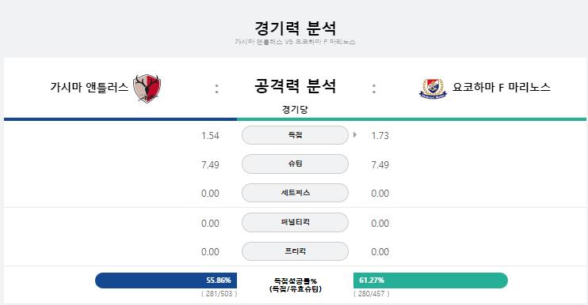Screen dimensions: 588x305
Task: Click the 경기력 분석 page title
Action: pyautogui.click(x=295, y=28)
